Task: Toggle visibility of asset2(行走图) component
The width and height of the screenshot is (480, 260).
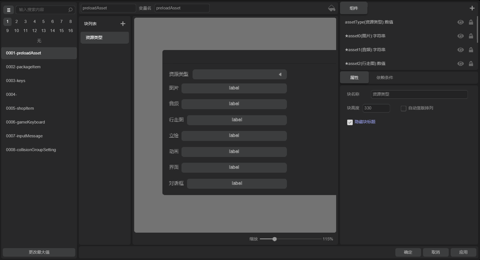Action: (x=460, y=64)
